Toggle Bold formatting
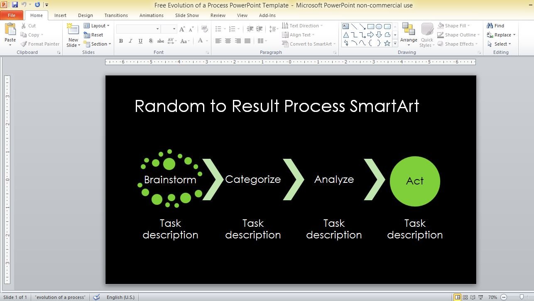Viewport: 534px width, 301px height. [121, 41]
